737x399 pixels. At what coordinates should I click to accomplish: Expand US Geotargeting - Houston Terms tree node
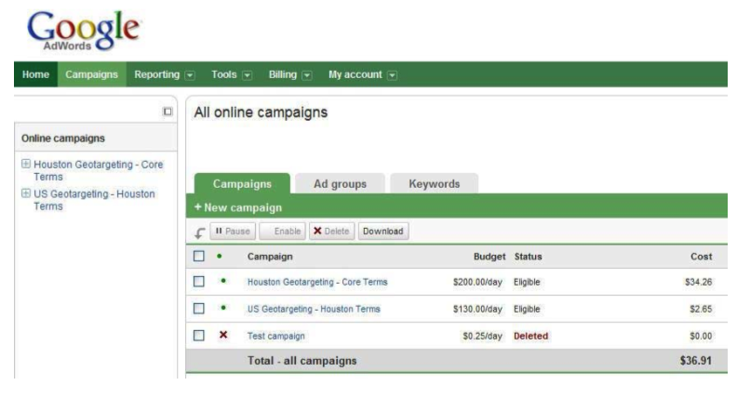pyautogui.click(x=26, y=193)
